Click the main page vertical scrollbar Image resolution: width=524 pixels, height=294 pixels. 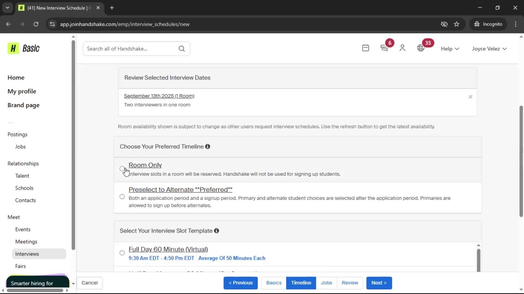521,161
